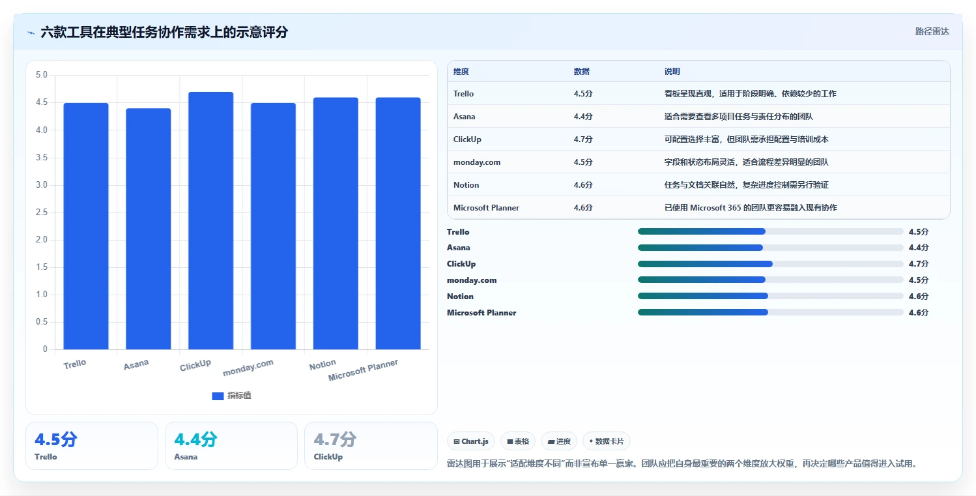Click the Microsoft Planner label on the chart axis
The height and width of the screenshot is (496, 976).
[363, 370]
